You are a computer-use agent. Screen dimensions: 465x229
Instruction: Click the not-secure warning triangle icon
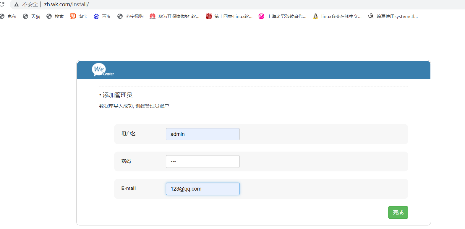pos(17,4)
